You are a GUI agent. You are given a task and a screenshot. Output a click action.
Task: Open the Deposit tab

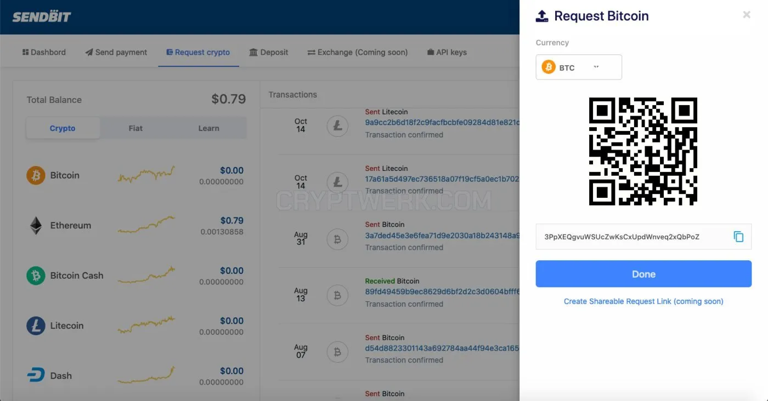269,53
